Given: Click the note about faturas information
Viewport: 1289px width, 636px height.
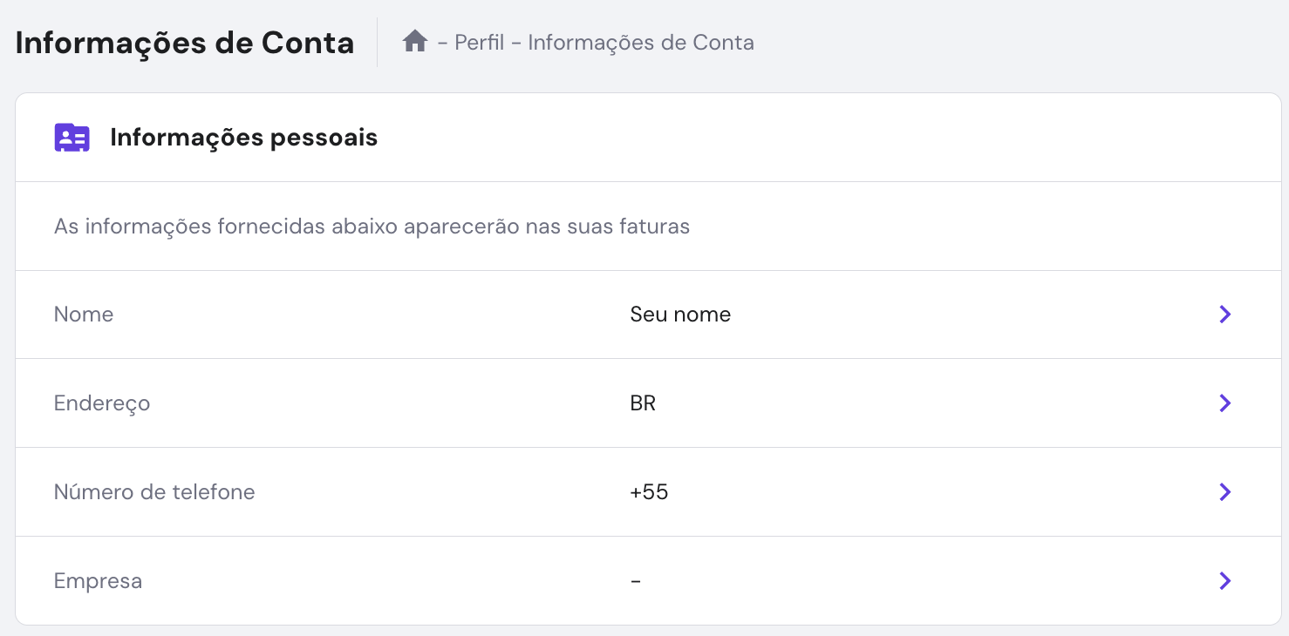Looking at the screenshot, I should (x=372, y=227).
